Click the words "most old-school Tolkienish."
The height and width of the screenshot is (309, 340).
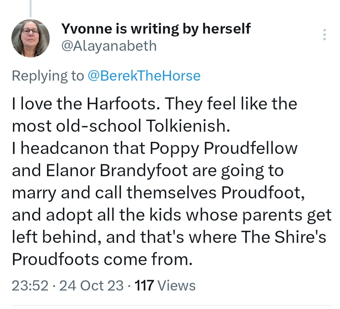(120, 126)
